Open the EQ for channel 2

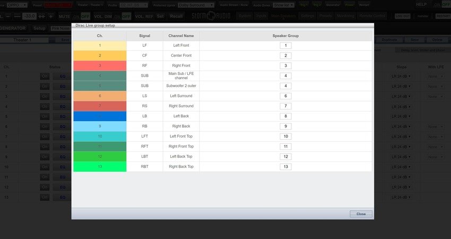63,87
